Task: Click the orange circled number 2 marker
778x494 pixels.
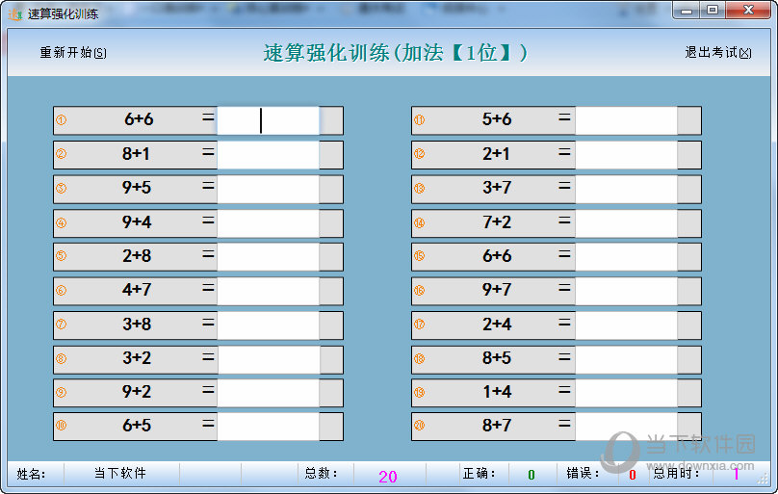Action: [x=61, y=154]
